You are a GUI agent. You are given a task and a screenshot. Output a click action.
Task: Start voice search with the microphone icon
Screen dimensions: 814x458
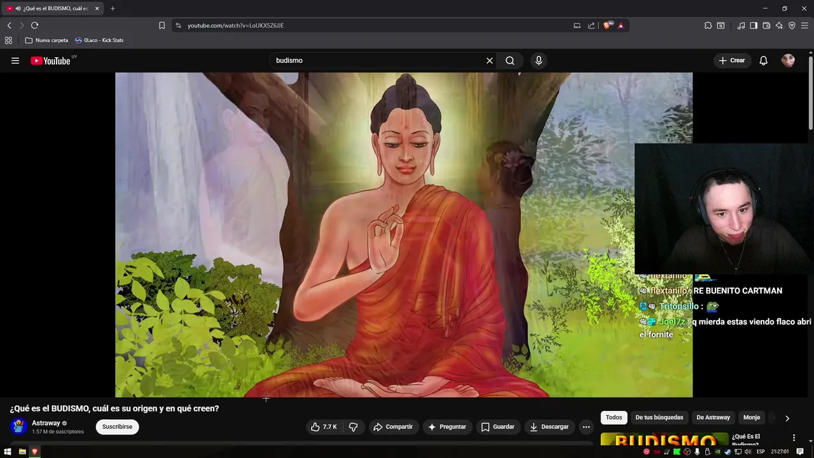[x=539, y=60]
